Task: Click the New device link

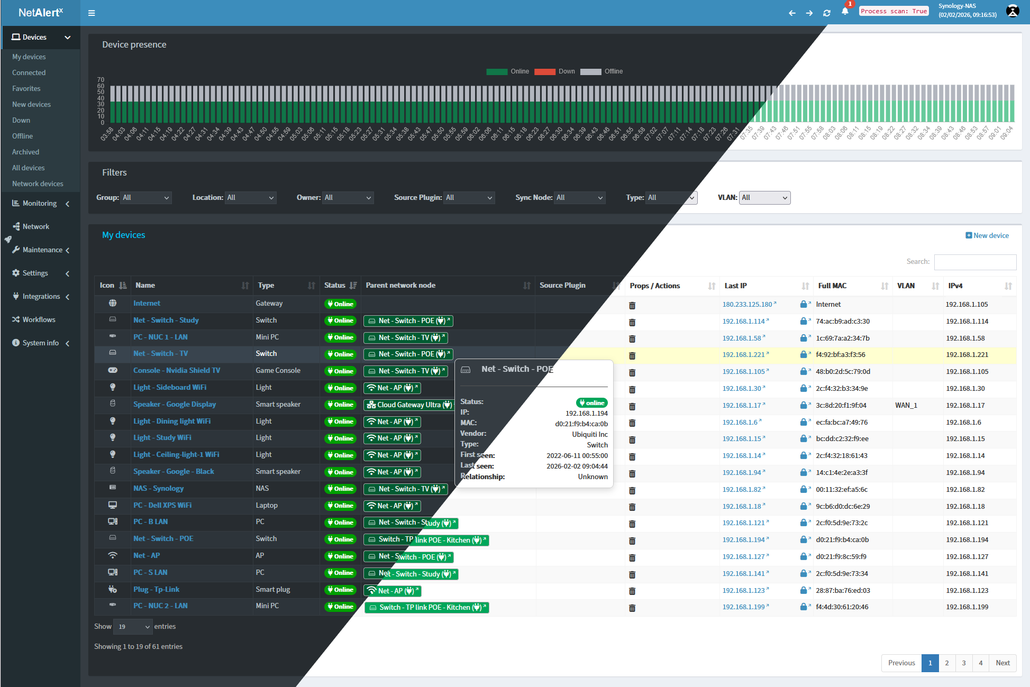Action: (987, 235)
